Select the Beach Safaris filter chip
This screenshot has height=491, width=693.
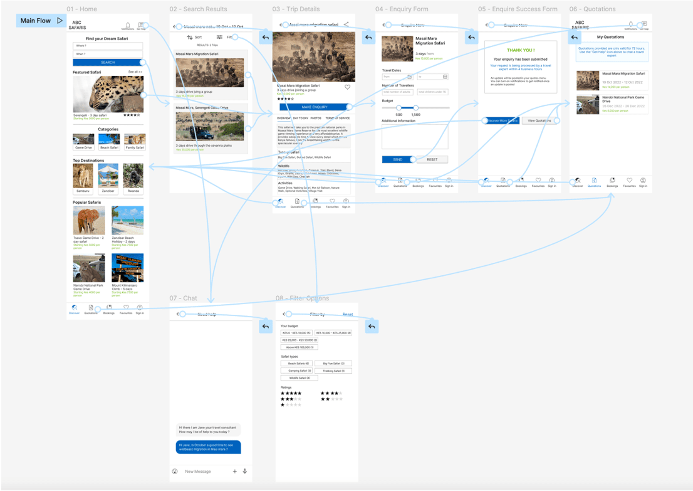(296, 363)
